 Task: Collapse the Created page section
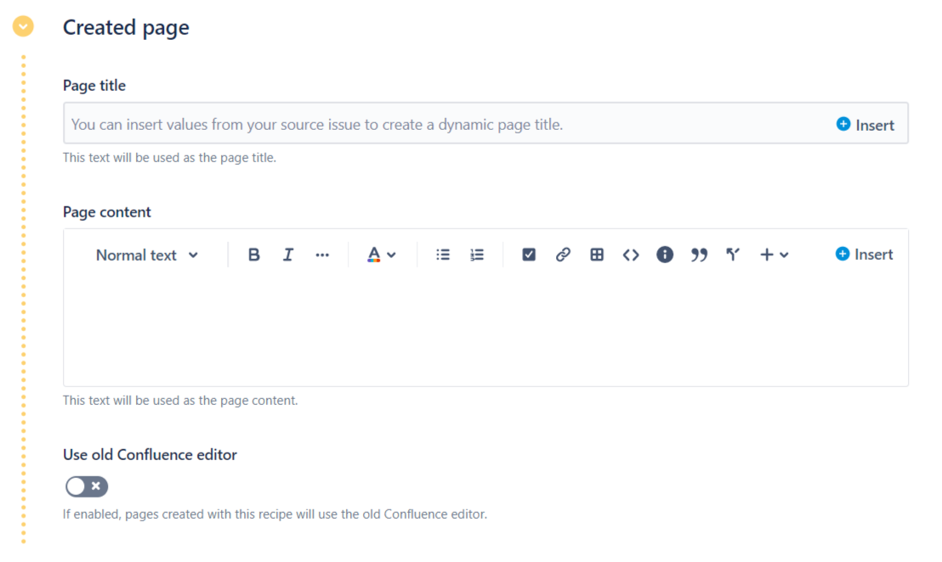tap(23, 27)
